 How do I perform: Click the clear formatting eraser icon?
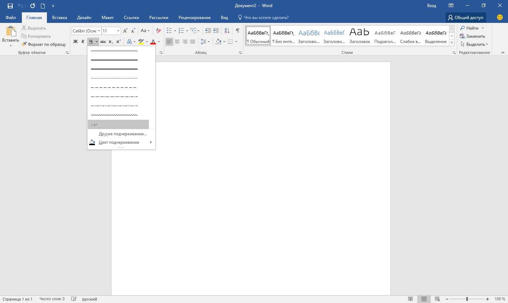158,31
